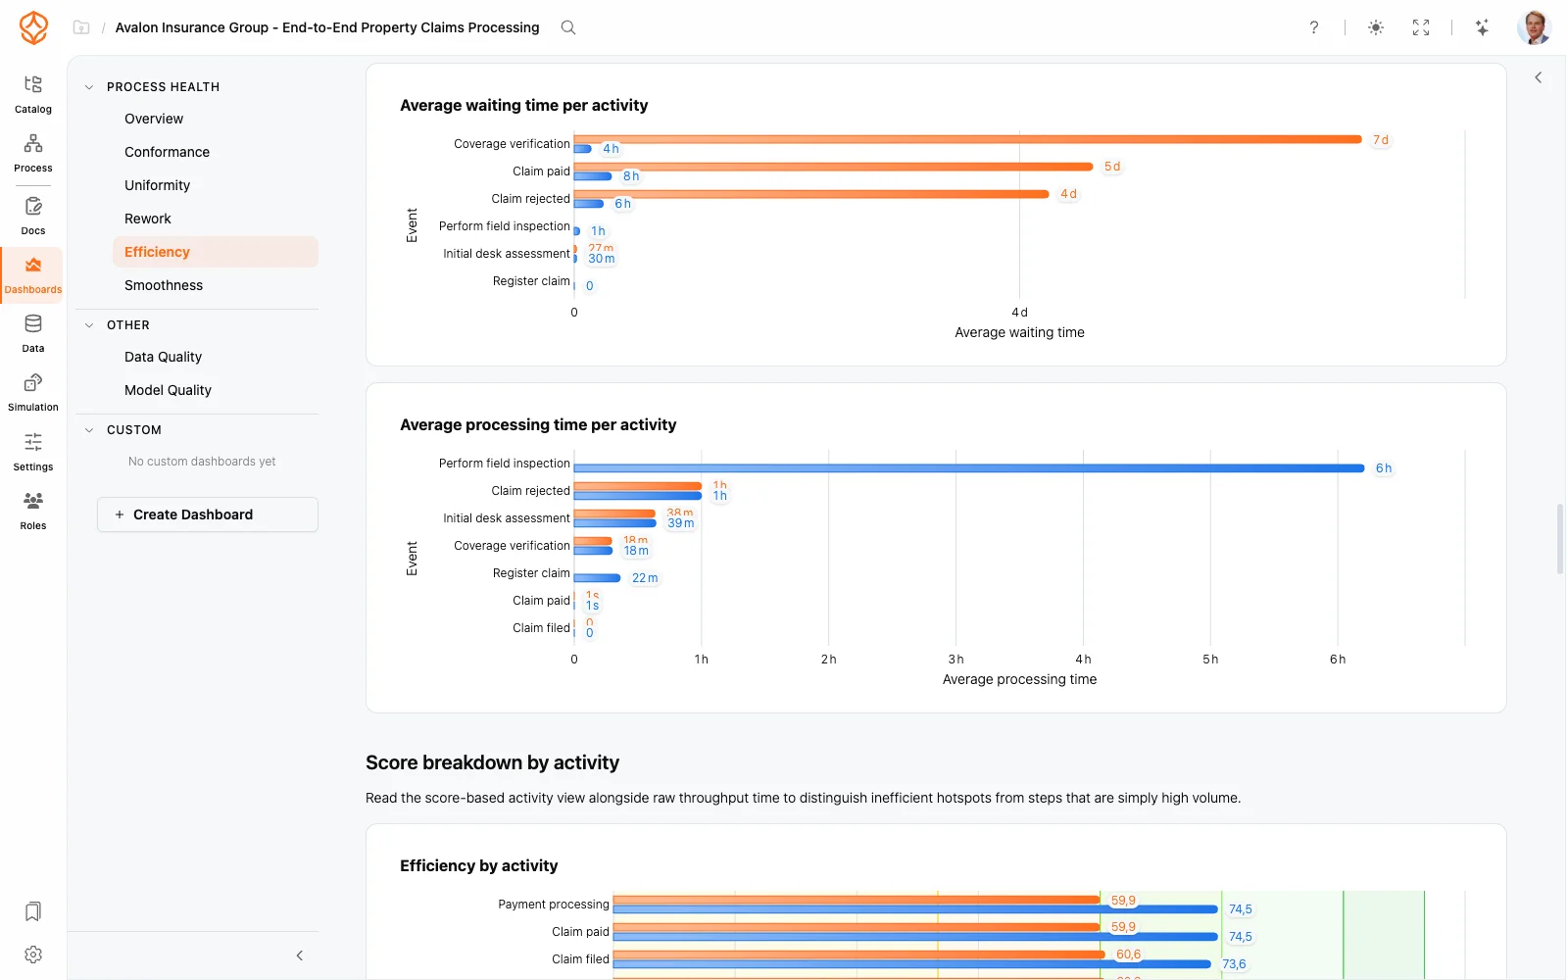Click the search magnifier icon
Viewport: 1568px width, 980px height.
click(568, 27)
